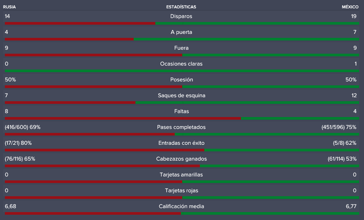Click the Cabezazos ganados label
This screenshot has width=364, height=220.
(181, 159)
